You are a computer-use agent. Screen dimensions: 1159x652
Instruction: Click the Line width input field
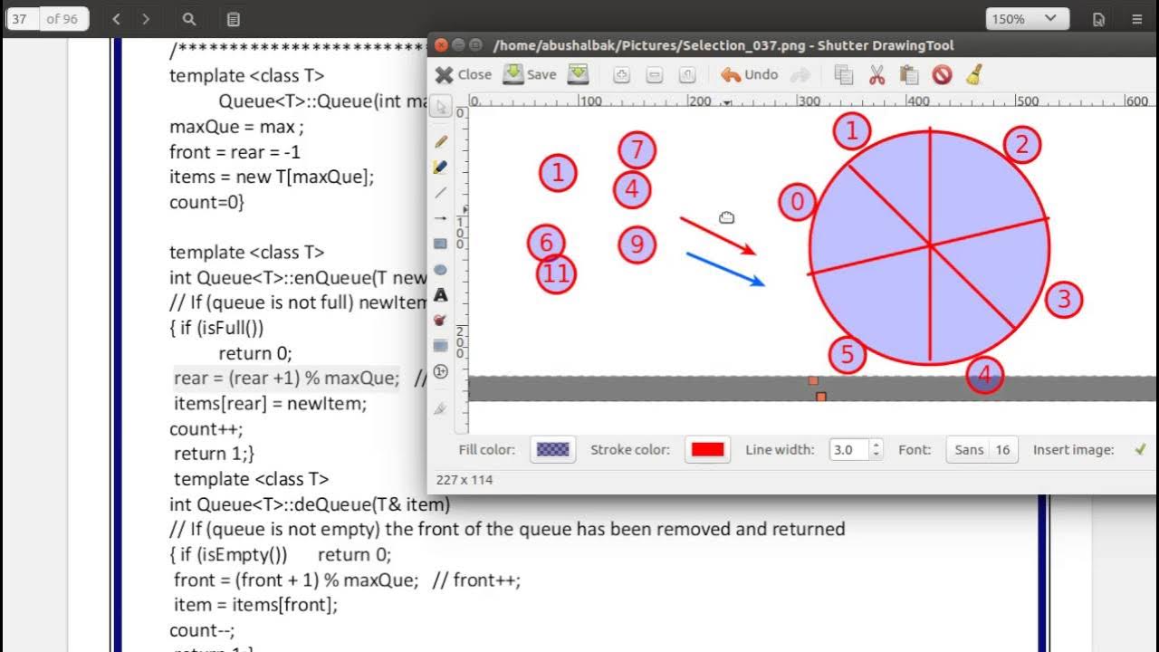(x=849, y=450)
